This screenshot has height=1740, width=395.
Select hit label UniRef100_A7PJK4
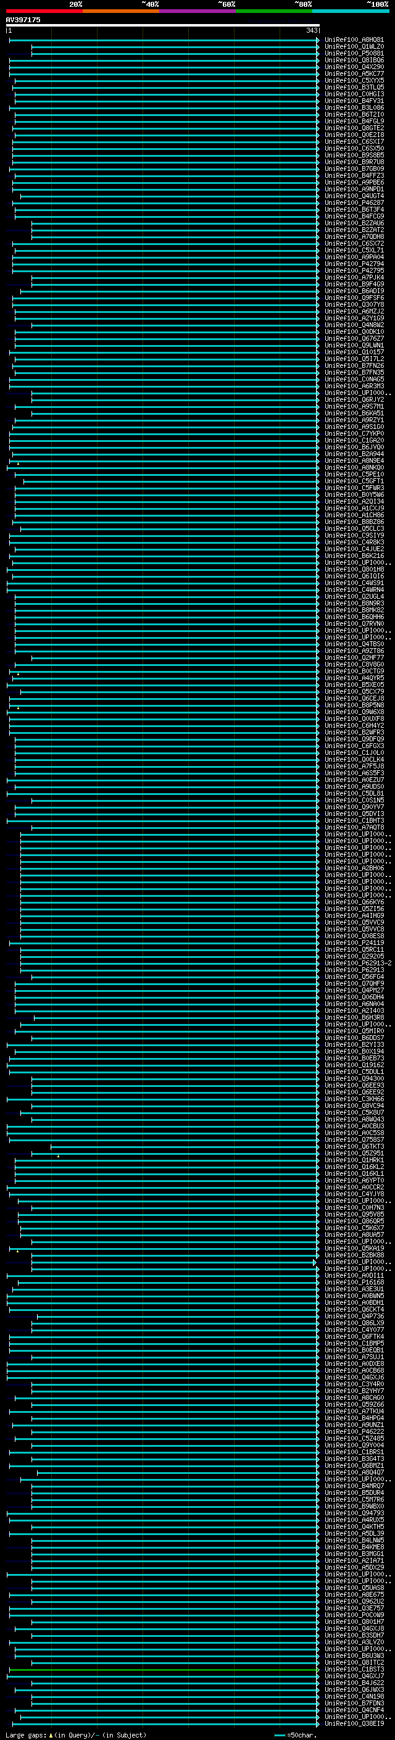point(354,277)
